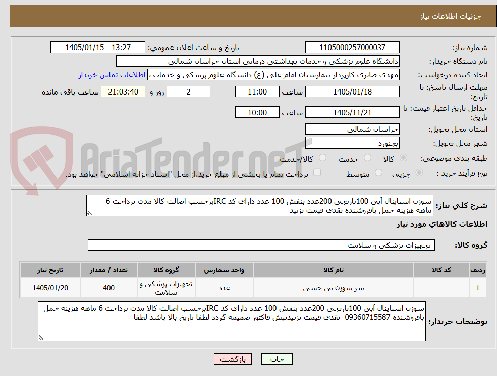Click the buyer notes textarea
Viewport: 497px width, 376px height.
click(232, 321)
